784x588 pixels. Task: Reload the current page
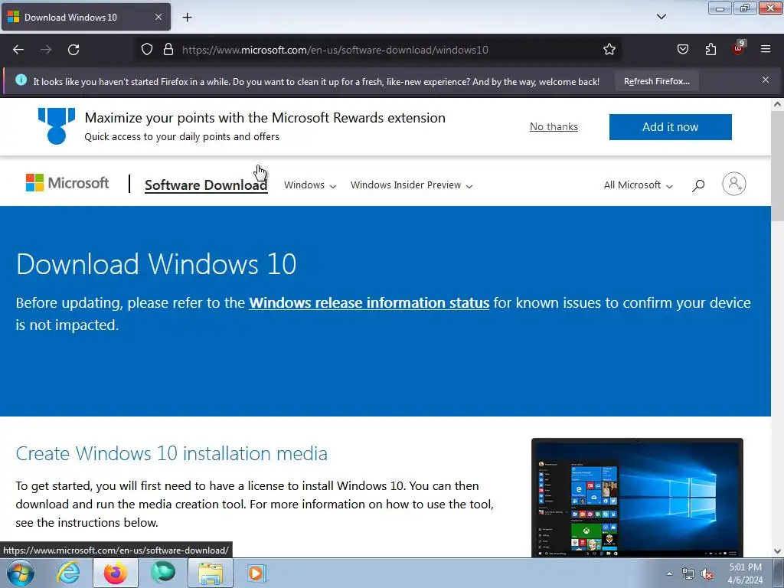click(73, 50)
